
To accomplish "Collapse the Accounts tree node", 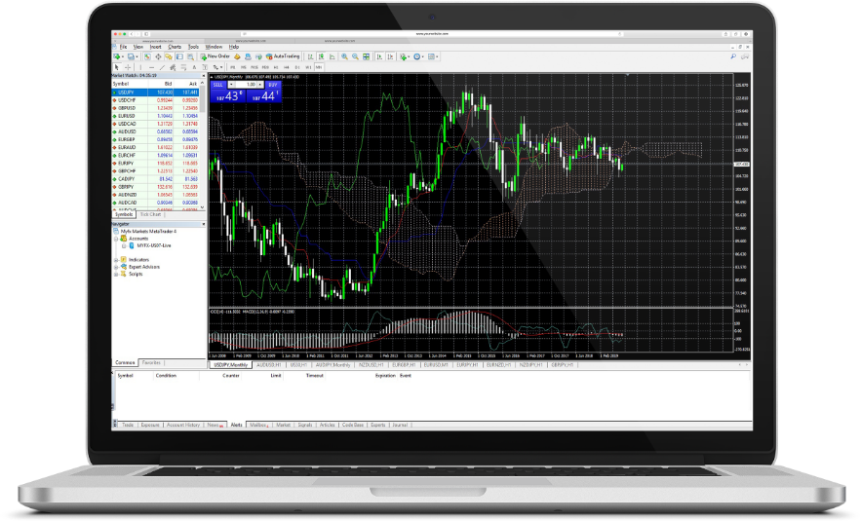I will [116, 239].
